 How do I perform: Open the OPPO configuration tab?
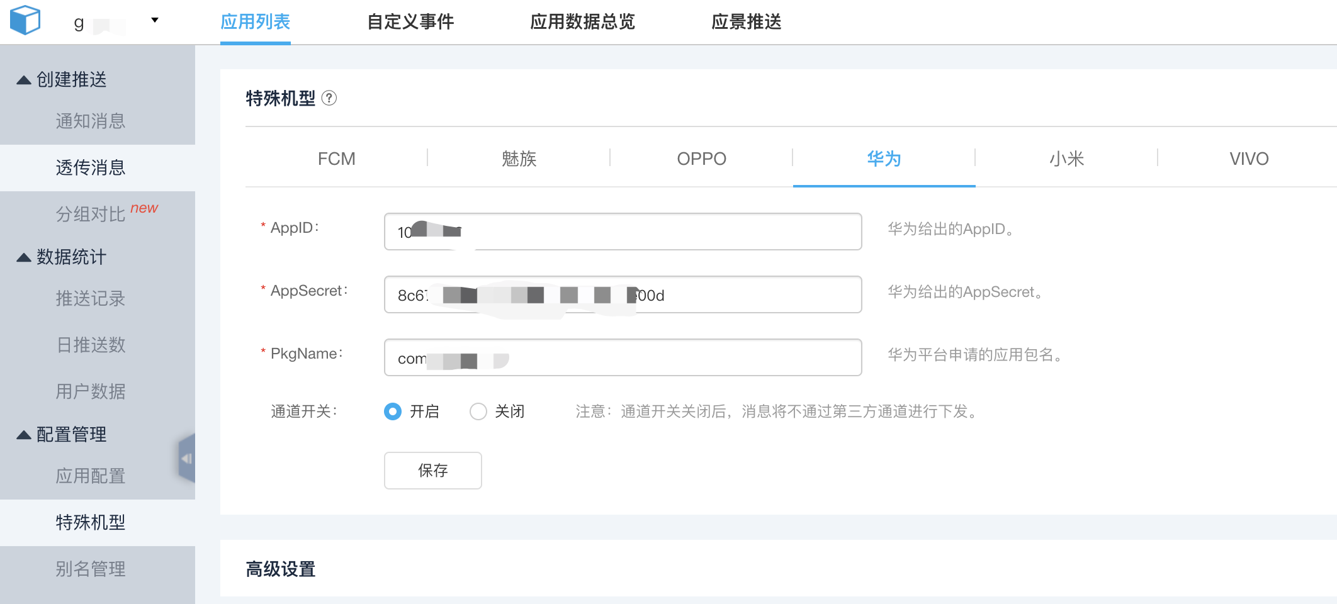click(701, 159)
